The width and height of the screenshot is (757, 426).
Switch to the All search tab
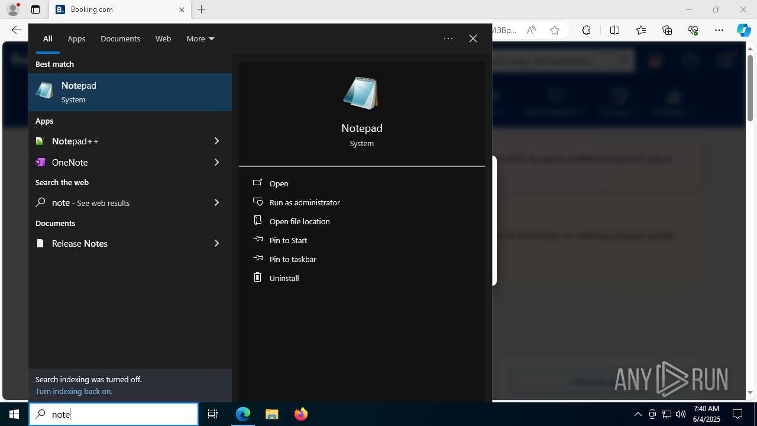point(47,38)
